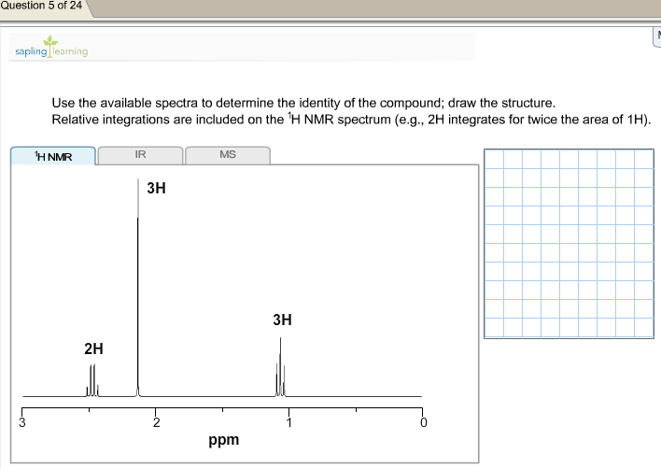Click the axis tick label 0
The width and height of the screenshot is (661, 469).
coord(423,422)
